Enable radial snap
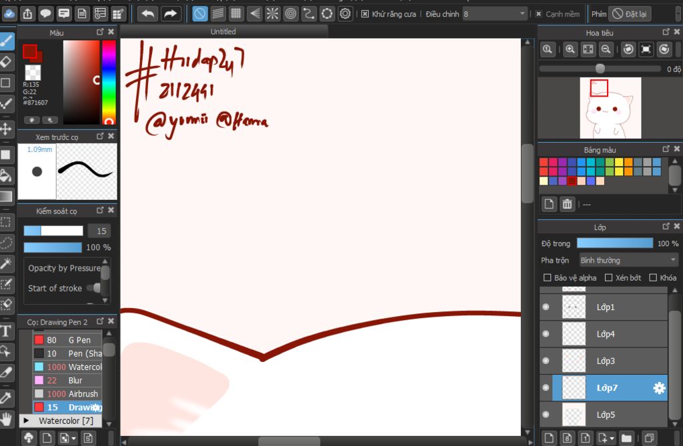 pos(273,14)
